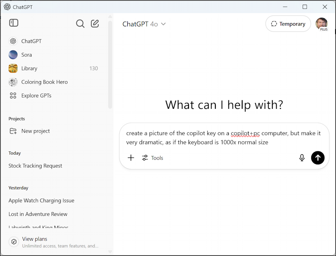
Task: Expand the ChatGPT 4o model dropdown
Action: 144,24
